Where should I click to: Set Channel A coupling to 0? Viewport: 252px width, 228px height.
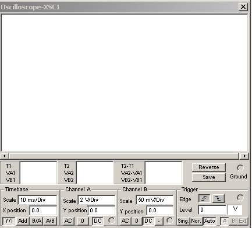[x=83, y=221]
